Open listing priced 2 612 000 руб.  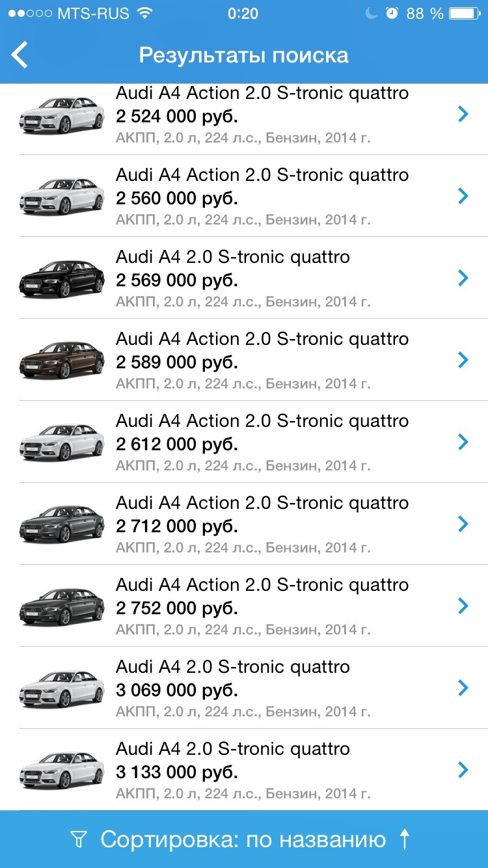pyautogui.click(x=262, y=442)
